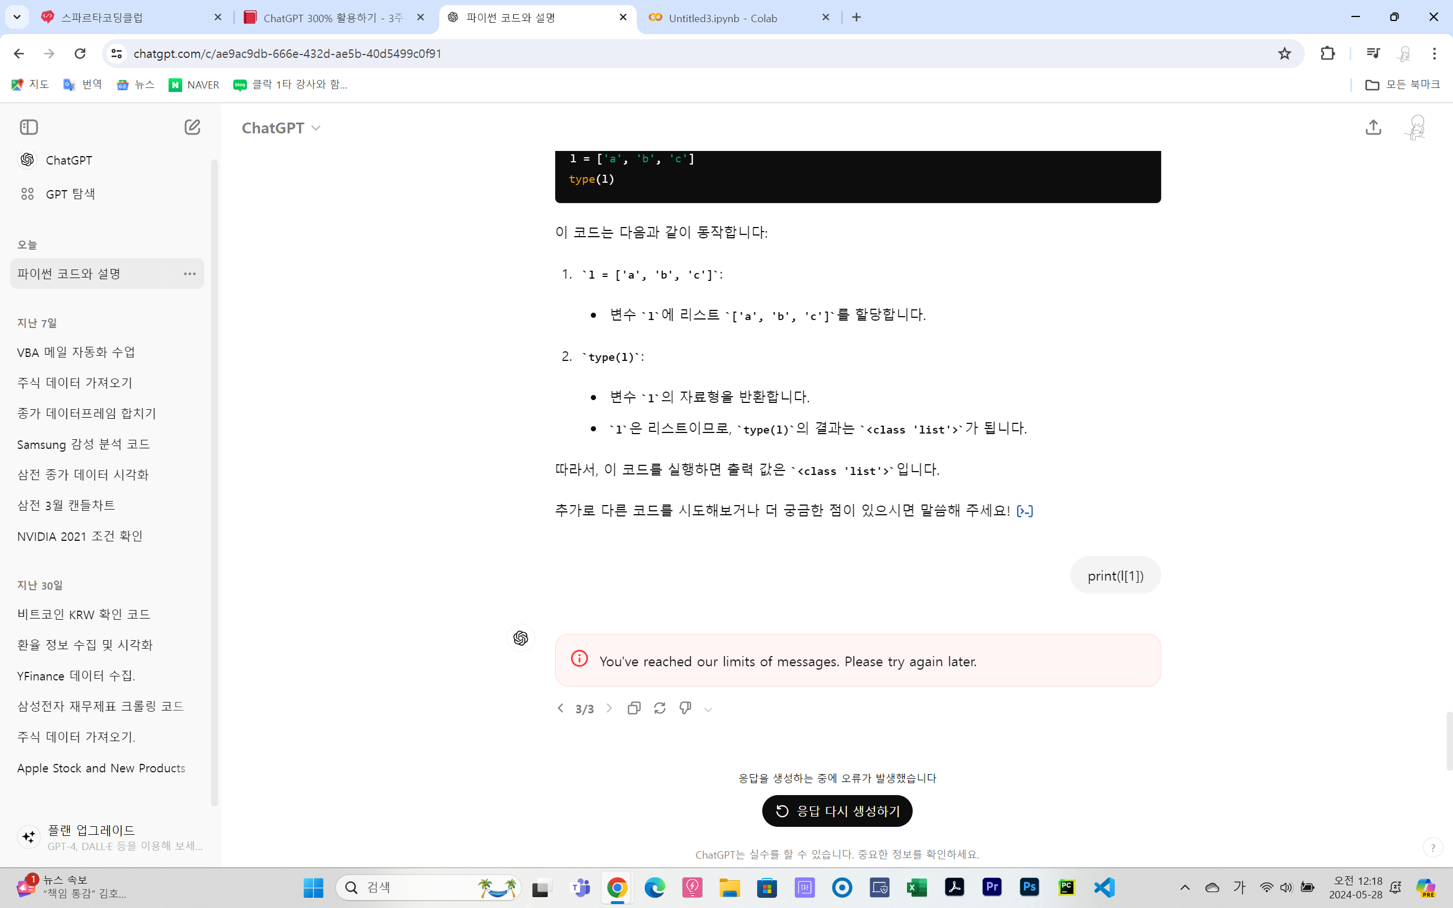Open the NAVER bookmark
1453x908 pixels.
coord(194,85)
